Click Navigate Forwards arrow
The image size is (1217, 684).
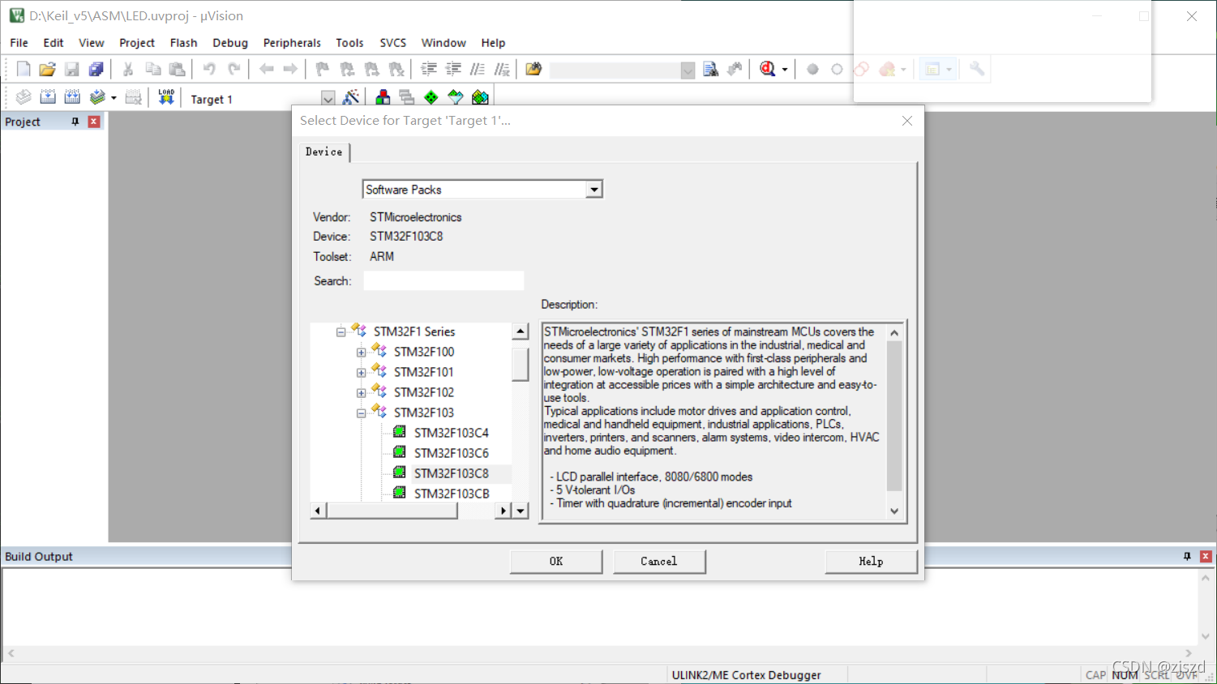(x=290, y=70)
